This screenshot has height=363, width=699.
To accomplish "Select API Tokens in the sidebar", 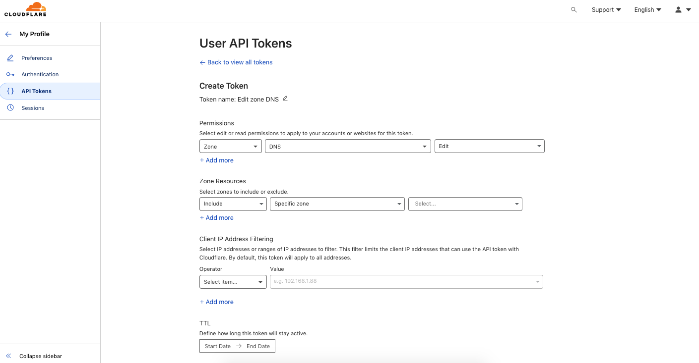I will tap(36, 91).
